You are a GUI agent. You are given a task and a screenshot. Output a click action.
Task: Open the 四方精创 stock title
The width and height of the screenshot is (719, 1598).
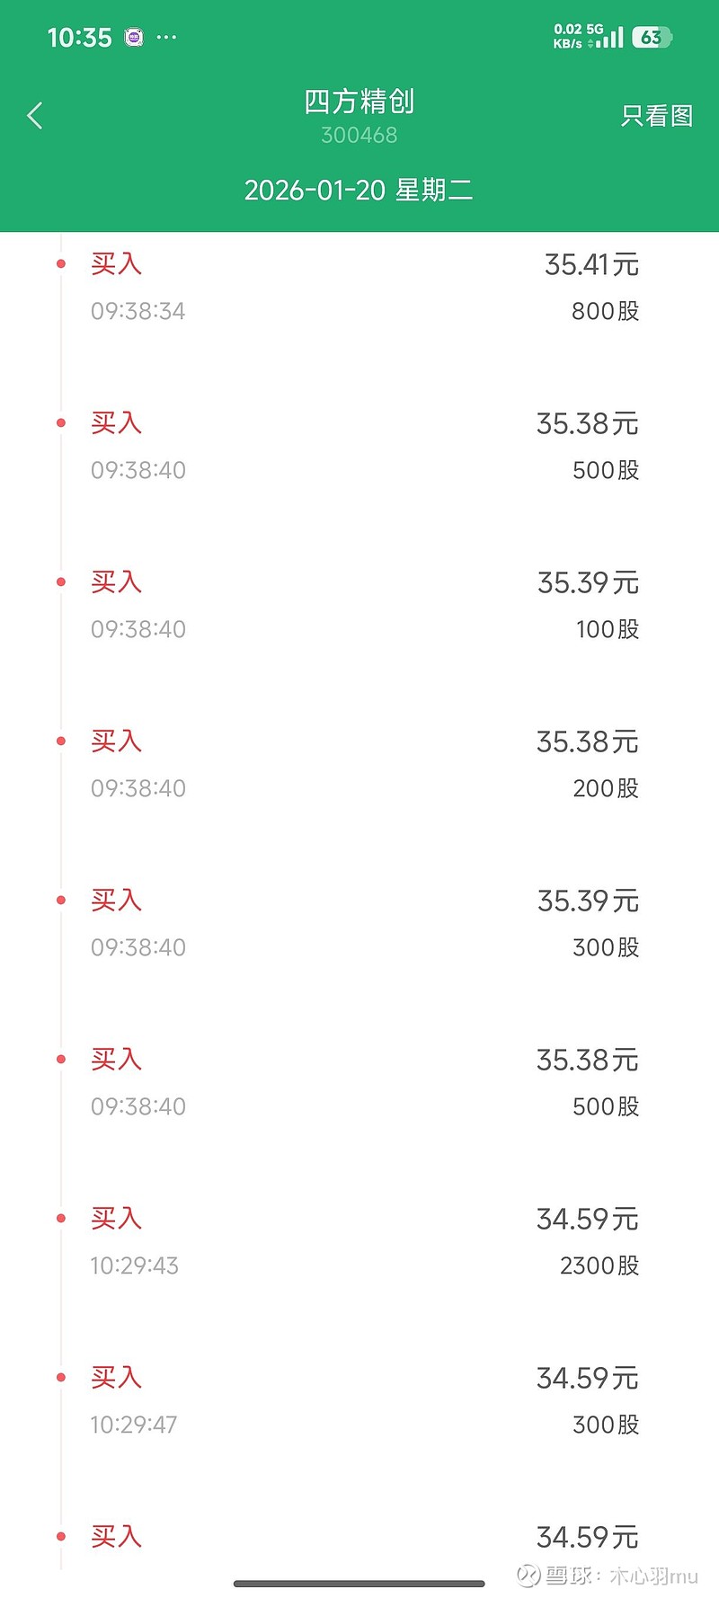[x=359, y=102]
